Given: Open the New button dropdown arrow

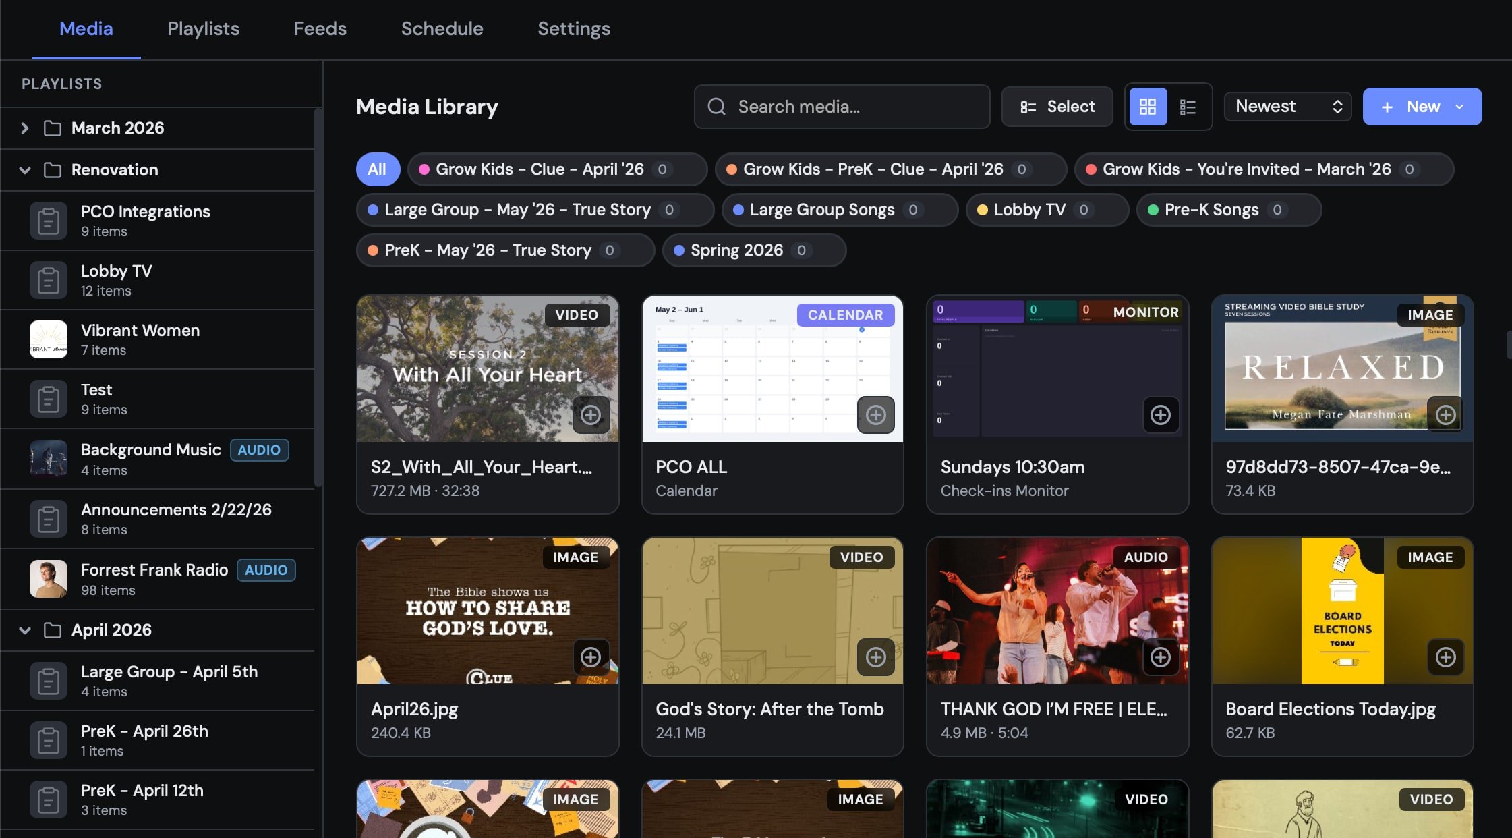Looking at the screenshot, I should click(1460, 107).
